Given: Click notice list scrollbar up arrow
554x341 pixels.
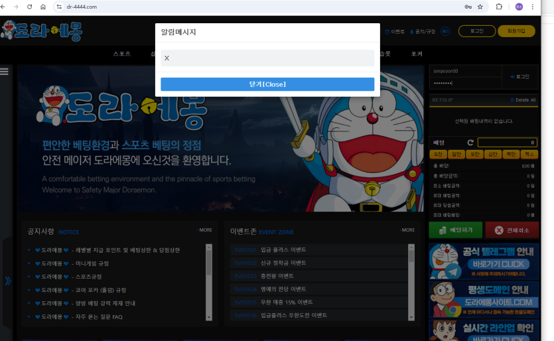Looking at the screenshot, I should tap(209, 247).
